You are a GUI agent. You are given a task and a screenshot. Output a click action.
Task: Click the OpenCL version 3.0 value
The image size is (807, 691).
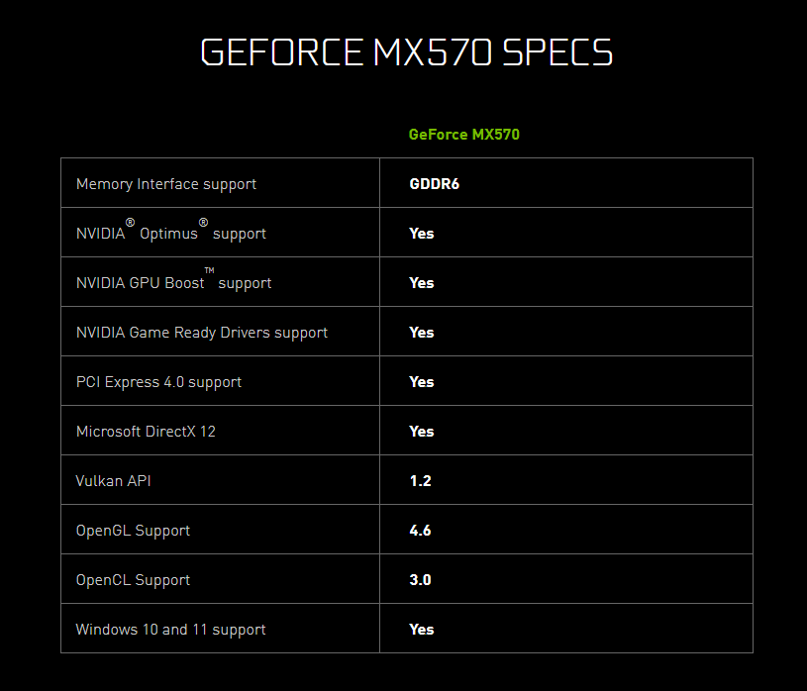click(x=420, y=580)
